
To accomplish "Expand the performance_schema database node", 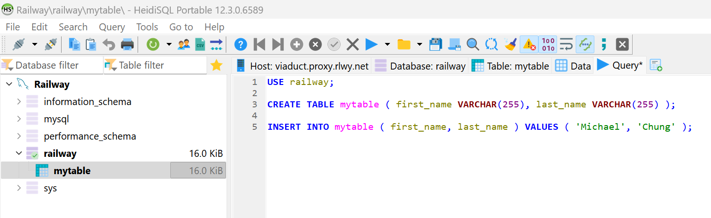I will tap(19, 136).
